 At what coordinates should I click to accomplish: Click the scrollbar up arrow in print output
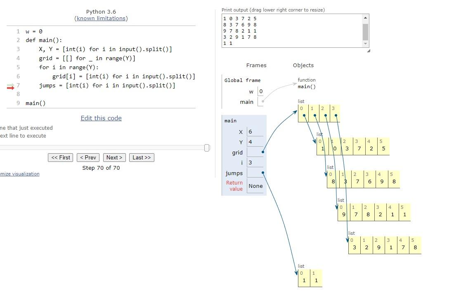tap(365, 17)
